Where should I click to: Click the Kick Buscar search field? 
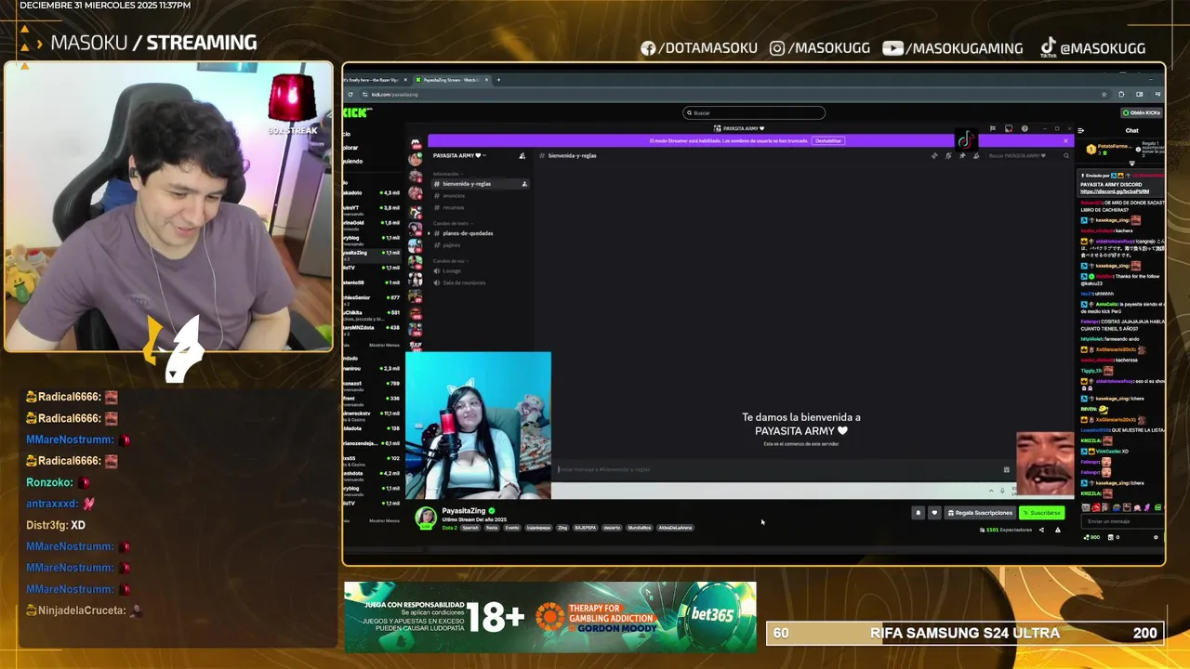pos(754,112)
